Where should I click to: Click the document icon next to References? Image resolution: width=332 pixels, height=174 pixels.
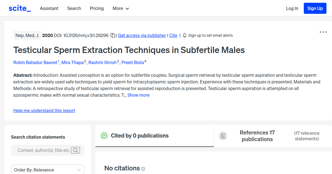click(223, 136)
